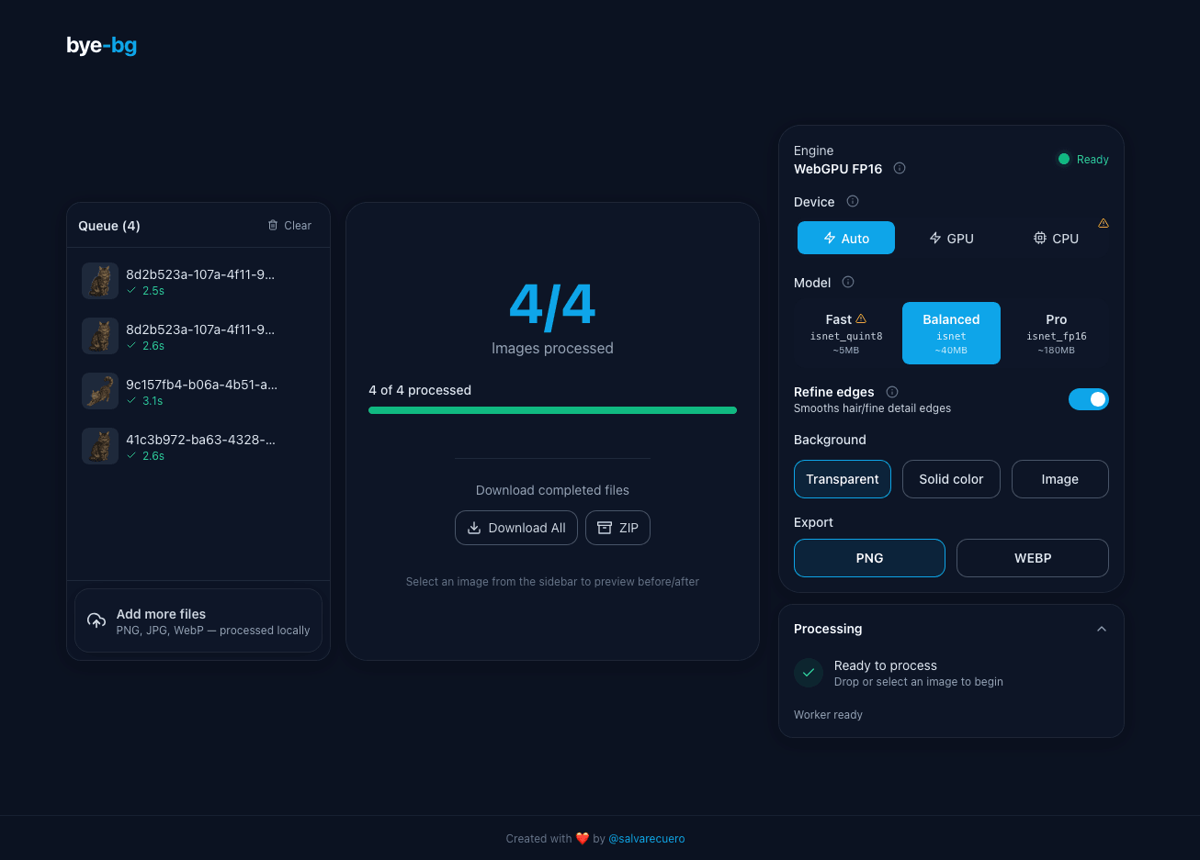The image size is (1200, 860).
Task: Click the Ready to process checkmark icon
Action: click(x=809, y=673)
